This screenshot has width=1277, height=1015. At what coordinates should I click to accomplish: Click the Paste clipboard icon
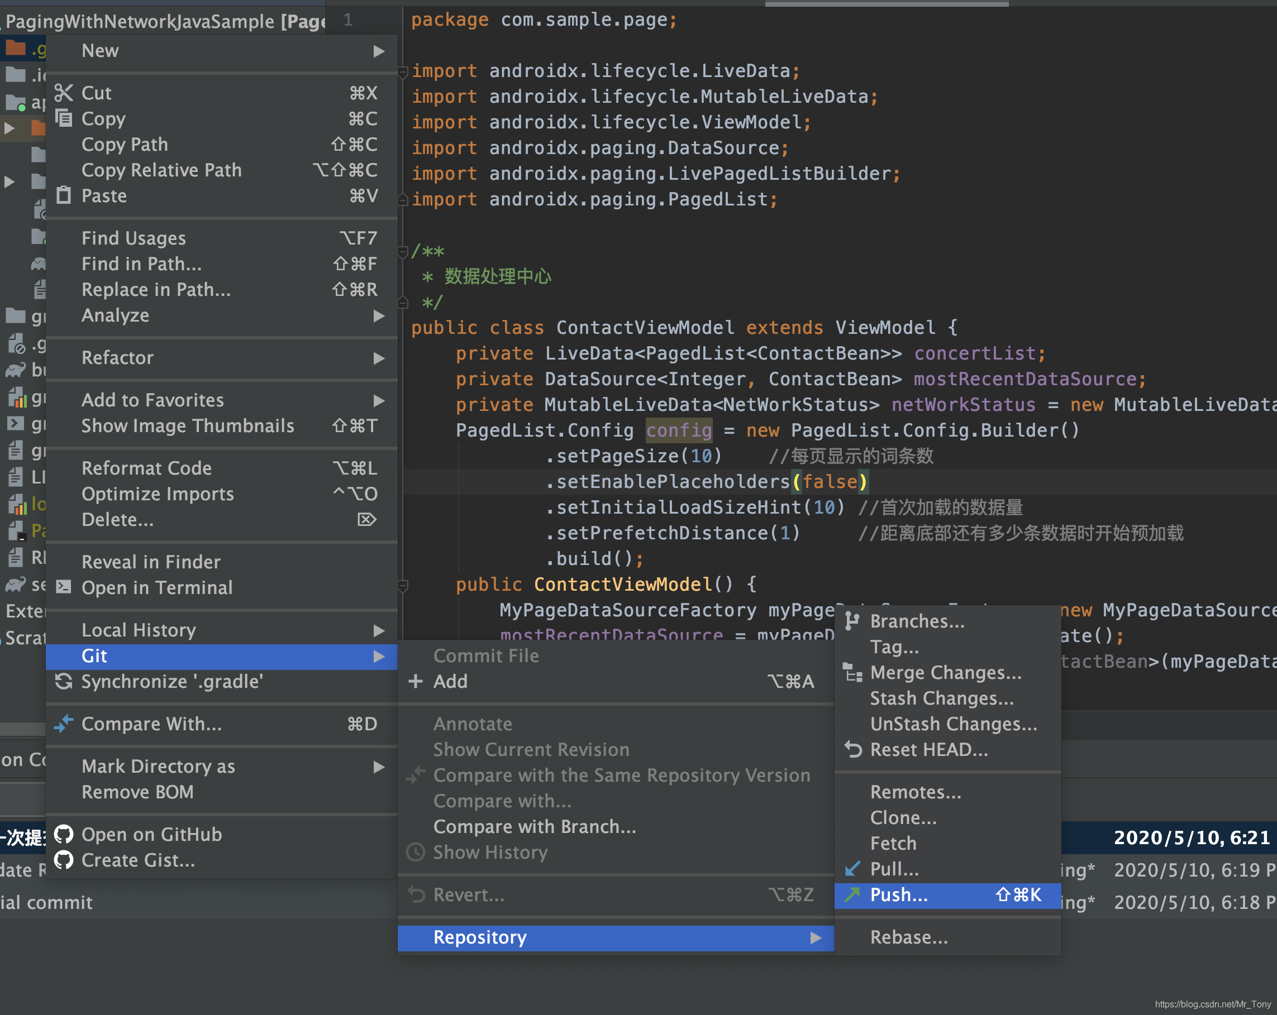coord(63,195)
